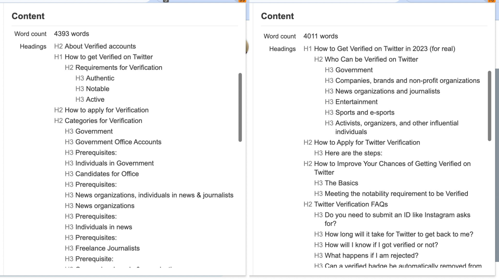Click 'Individuals in Government' heading
The image size is (499, 279).
coord(115,163)
